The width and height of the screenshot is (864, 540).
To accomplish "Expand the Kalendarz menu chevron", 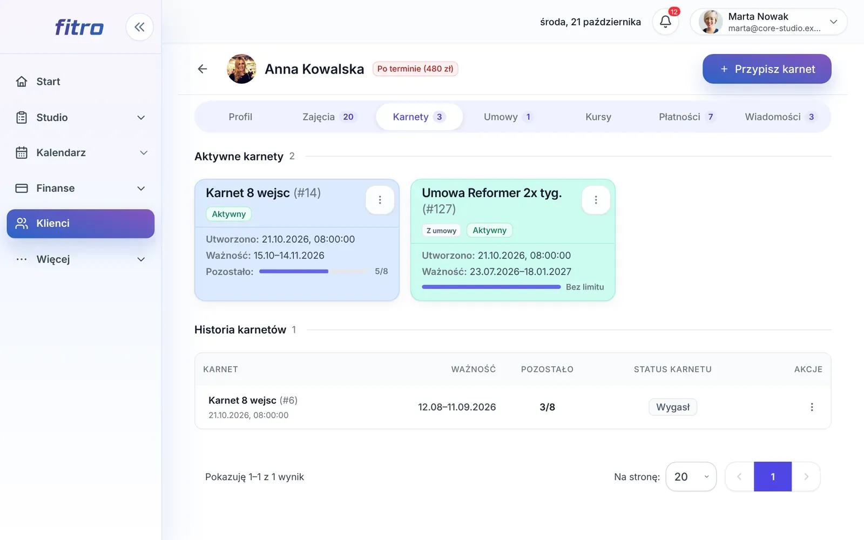I will pyautogui.click(x=144, y=153).
